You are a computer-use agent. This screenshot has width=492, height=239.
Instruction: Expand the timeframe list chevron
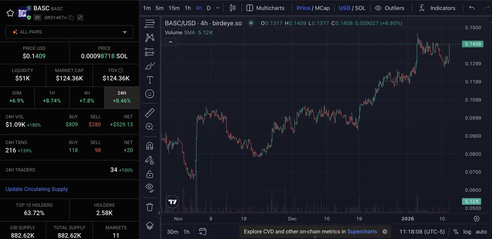click(x=217, y=8)
